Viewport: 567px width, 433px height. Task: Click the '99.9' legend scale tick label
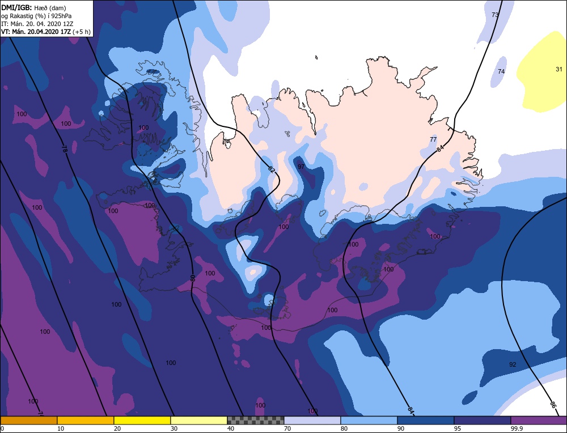pos(517,428)
